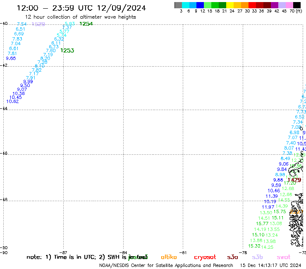This screenshot has height=269, width=306.
Task: Click the wave height value '17.20'
Action: click(x=290, y=183)
